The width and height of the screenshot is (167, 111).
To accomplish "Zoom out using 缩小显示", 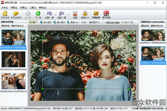I will click(59, 22).
